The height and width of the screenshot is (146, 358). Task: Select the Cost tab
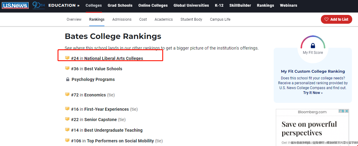pyautogui.click(x=143, y=19)
